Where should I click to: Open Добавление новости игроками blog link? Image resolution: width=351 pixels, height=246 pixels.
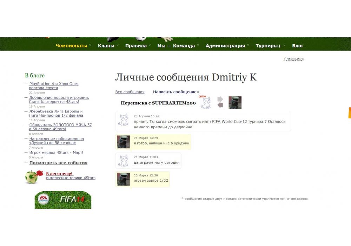(x=59, y=99)
